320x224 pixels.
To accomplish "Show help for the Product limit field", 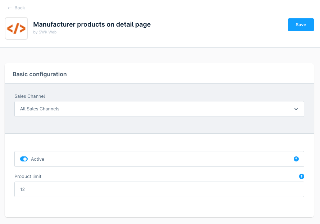I will click(301, 177).
